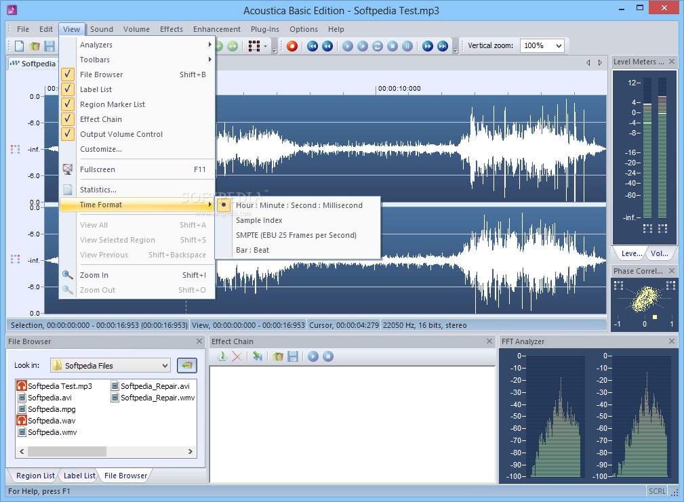
Task: Close the Level Meters panel
Action: tap(672, 62)
